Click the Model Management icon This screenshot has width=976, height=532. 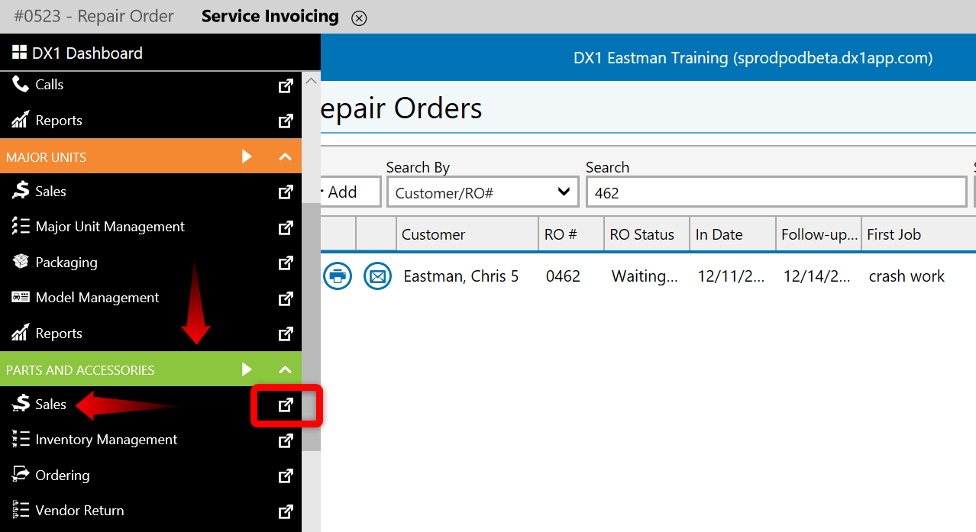(x=21, y=297)
